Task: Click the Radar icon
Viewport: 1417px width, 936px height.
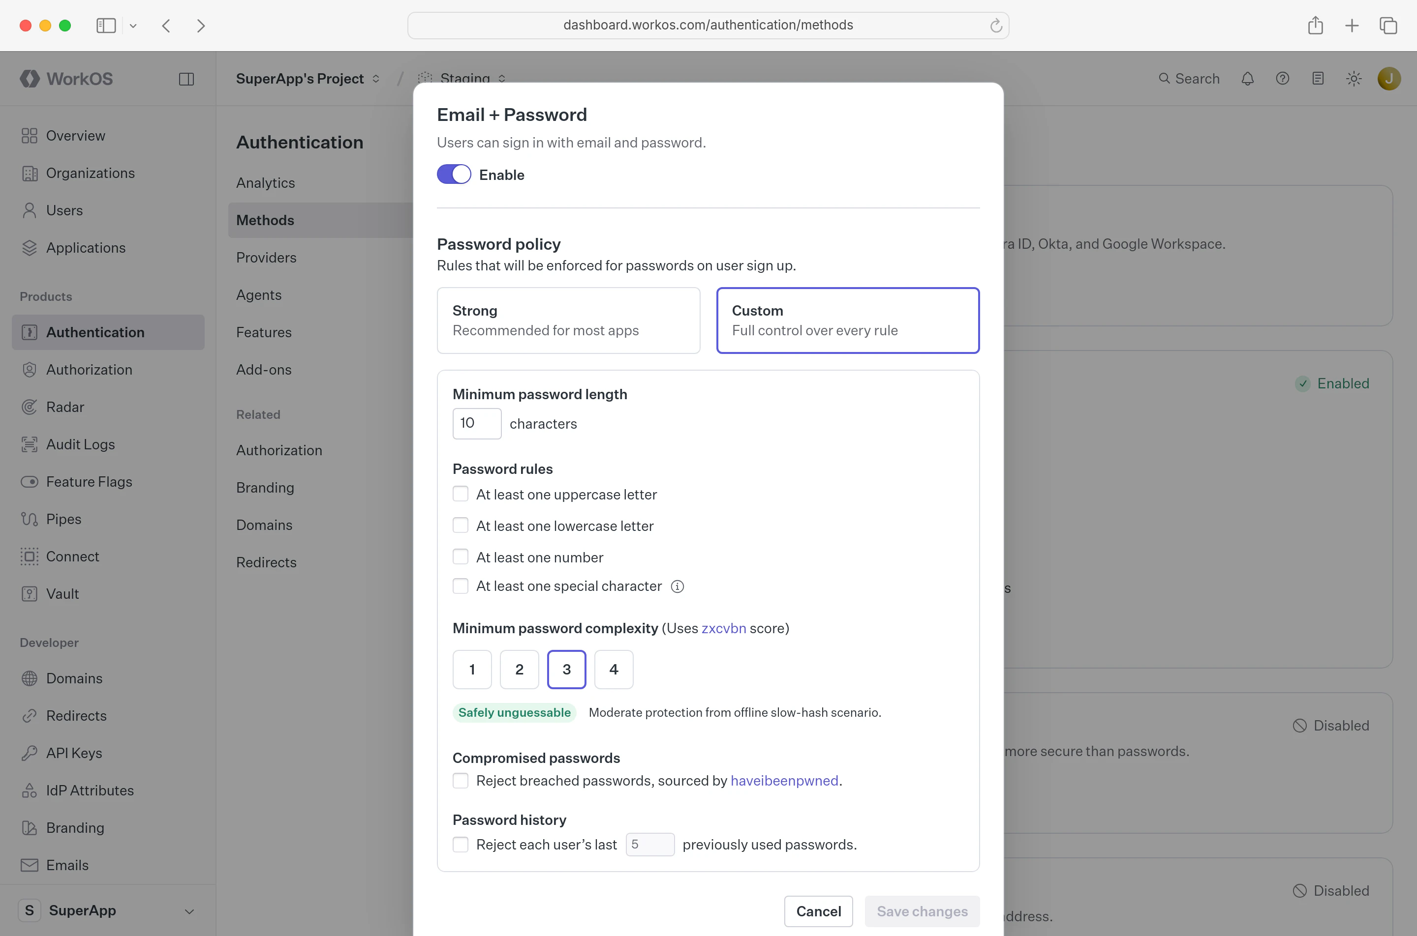Action: coord(29,407)
